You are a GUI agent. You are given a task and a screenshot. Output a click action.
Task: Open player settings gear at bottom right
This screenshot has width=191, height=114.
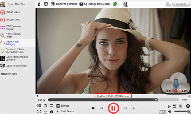click(188, 106)
